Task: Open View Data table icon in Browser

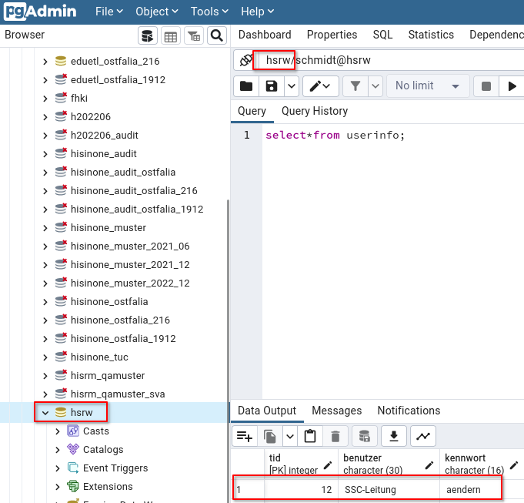Action: [170, 35]
